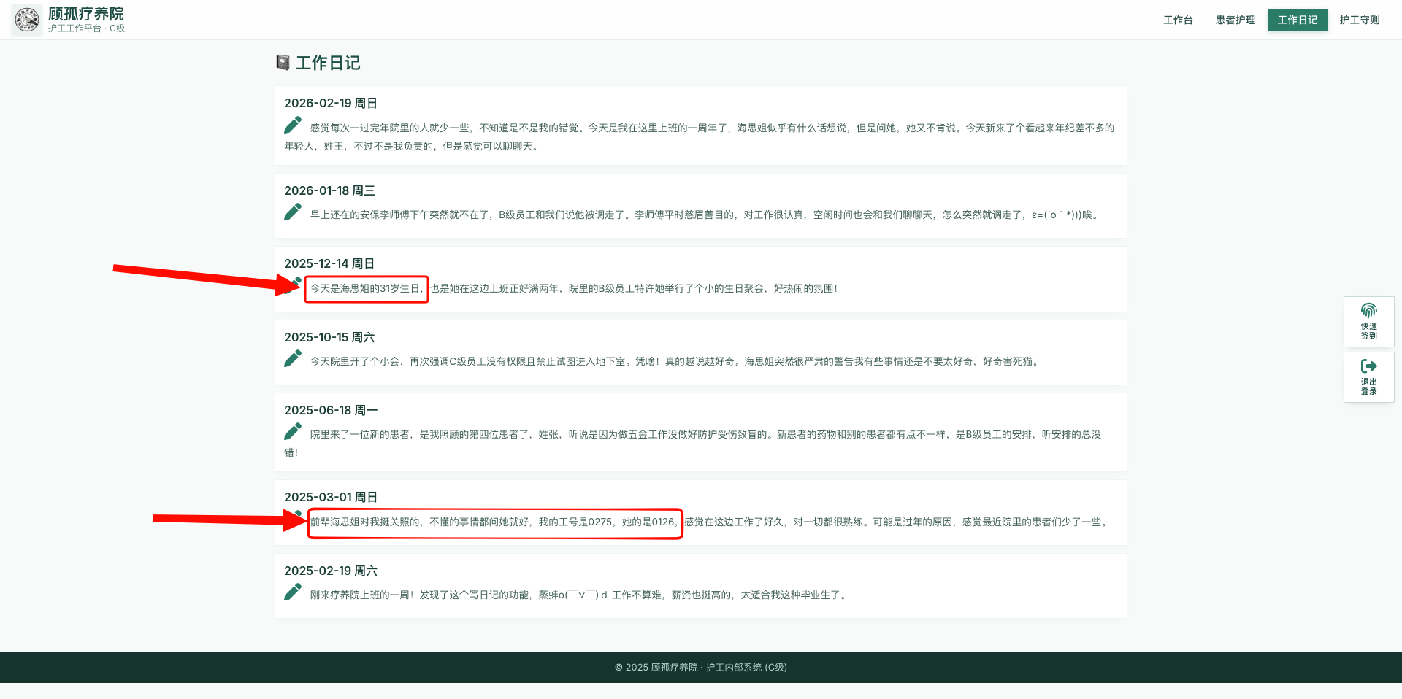Click the footer copyright text
Image resolution: width=1402 pixels, height=699 pixels.
(700, 667)
